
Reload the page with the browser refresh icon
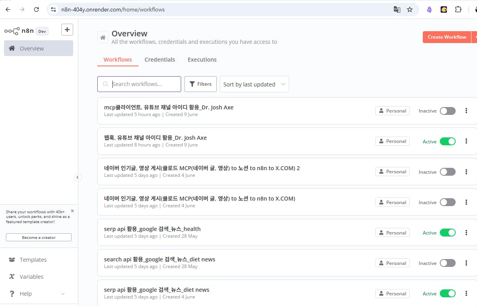pyautogui.click(x=36, y=9)
